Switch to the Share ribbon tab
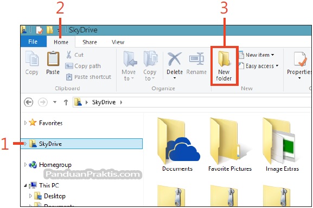Viewport: 313px width, 208px height. tap(90, 42)
